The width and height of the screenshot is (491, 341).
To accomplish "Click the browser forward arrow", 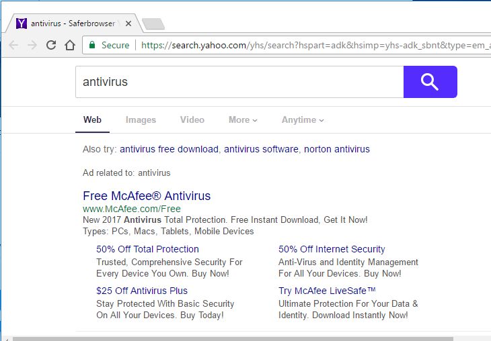I will click(x=32, y=45).
